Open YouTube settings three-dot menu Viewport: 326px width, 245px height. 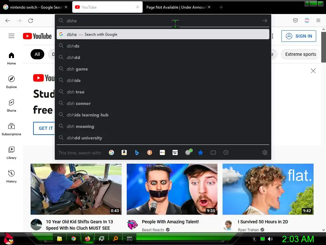click(273, 36)
